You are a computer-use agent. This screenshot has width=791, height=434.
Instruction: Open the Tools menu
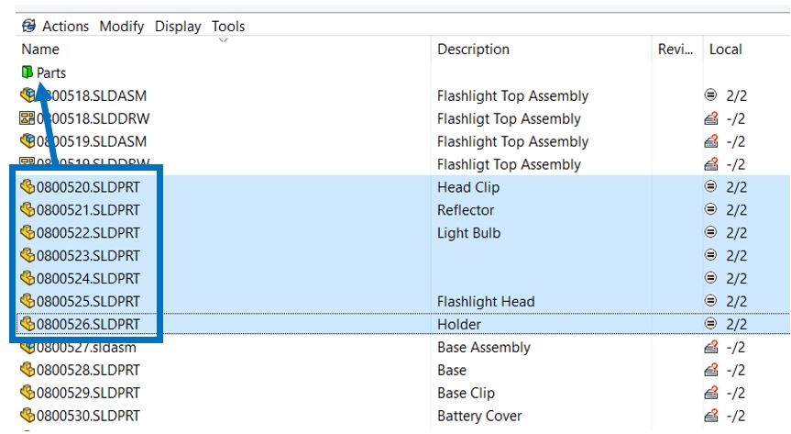click(x=228, y=26)
